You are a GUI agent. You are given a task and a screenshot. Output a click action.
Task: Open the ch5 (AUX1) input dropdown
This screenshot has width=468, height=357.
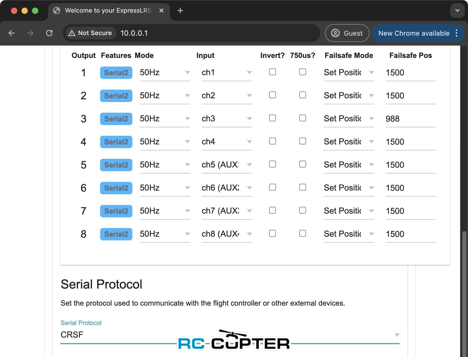226,165
